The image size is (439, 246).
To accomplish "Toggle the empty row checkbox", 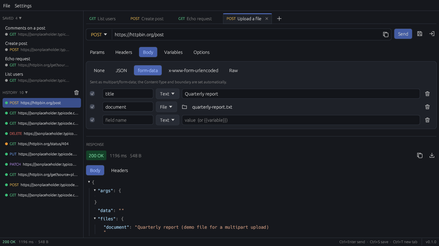I will coord(92,120).
